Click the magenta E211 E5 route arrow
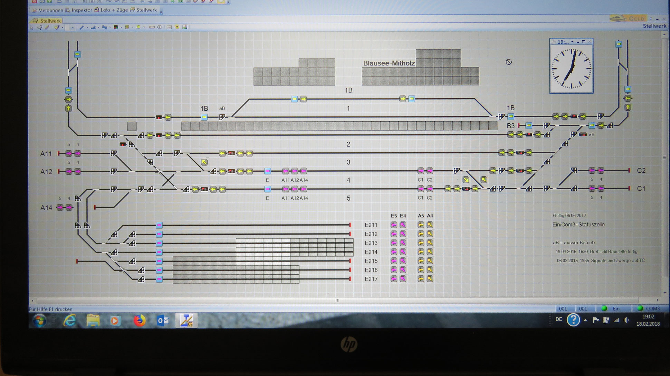This screenshot has height=376, width=670. 394,225
